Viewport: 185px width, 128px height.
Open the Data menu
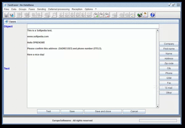point(14,9)
